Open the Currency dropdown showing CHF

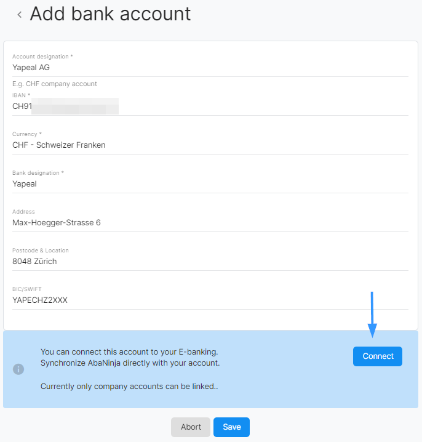point(210,145)
